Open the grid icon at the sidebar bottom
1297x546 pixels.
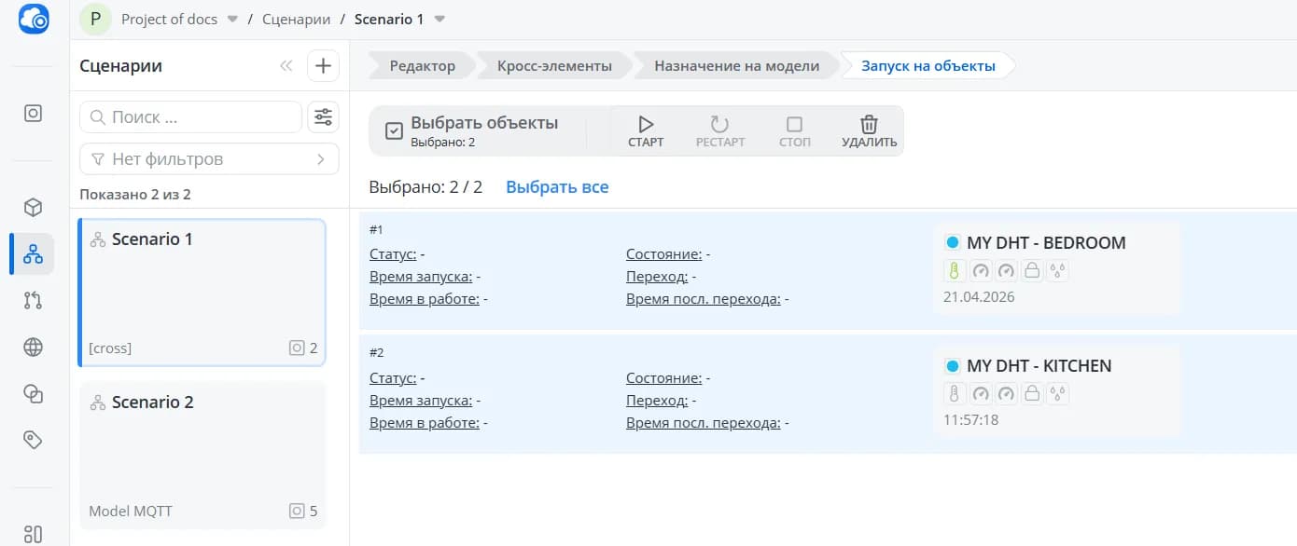click(33, 534)
